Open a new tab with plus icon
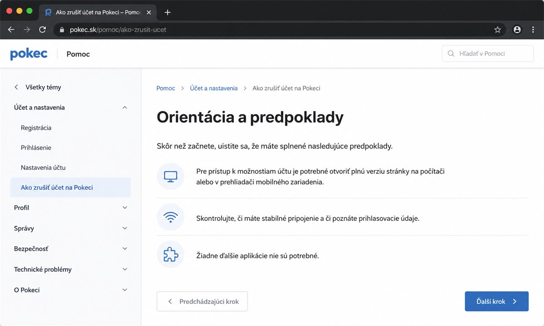The width and height of the screenshot is (544, 326). pos(168,12)
